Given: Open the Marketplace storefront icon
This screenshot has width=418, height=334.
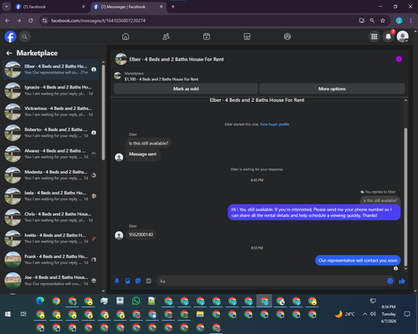Looking at the screenshot, I should coord(247,37).
